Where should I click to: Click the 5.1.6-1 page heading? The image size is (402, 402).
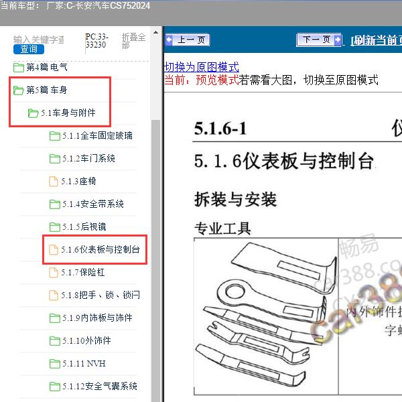point(220,128)
